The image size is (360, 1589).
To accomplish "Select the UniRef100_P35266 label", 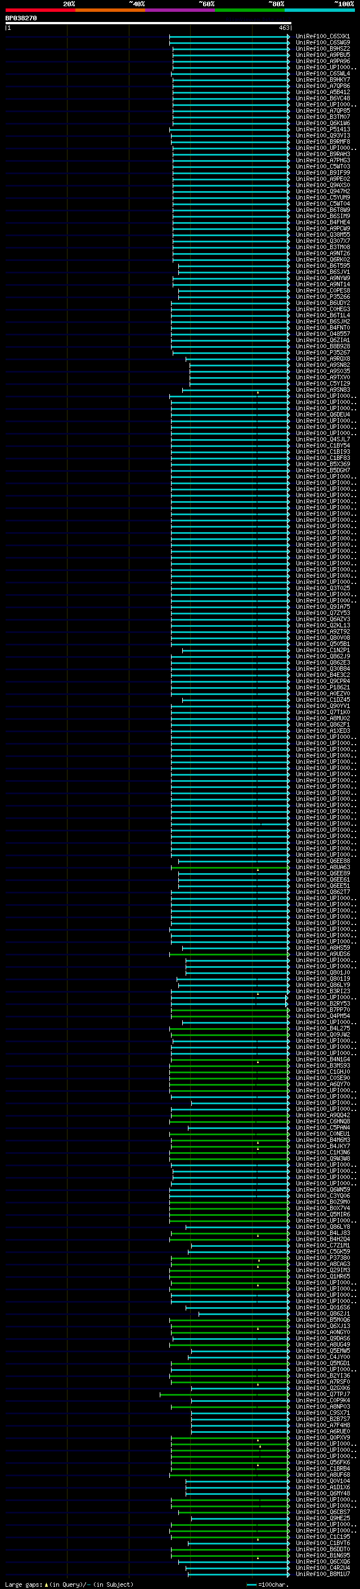I will tap(323, 296).
